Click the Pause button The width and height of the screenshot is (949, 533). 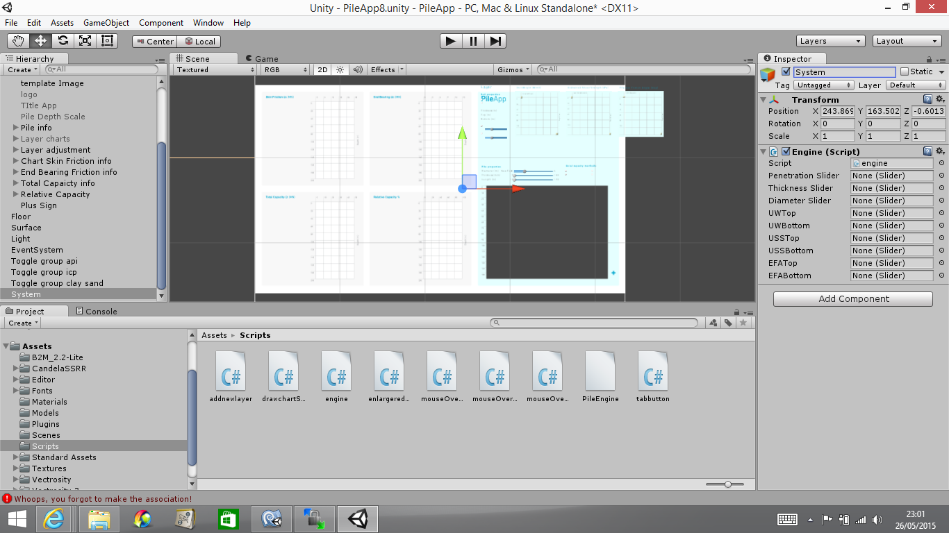473,41
